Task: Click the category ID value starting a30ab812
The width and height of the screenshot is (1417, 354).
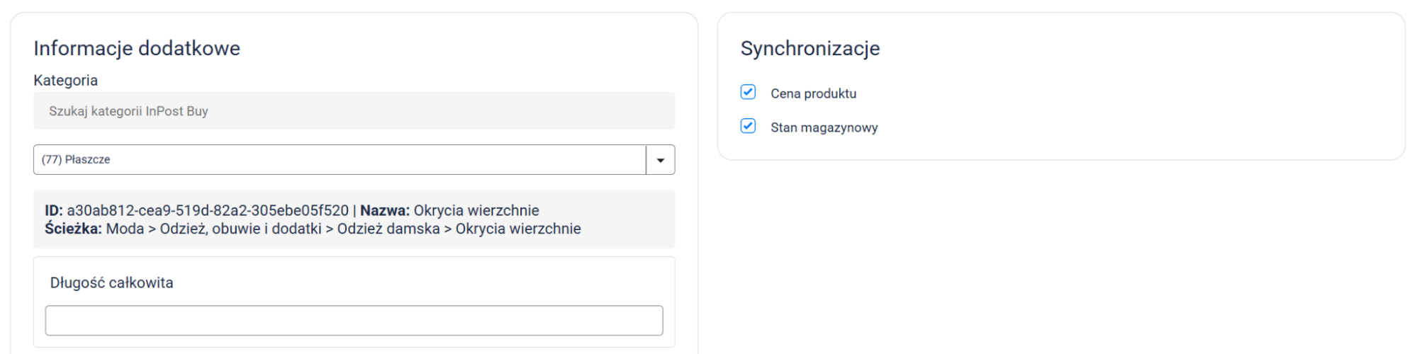Action: 208,211
